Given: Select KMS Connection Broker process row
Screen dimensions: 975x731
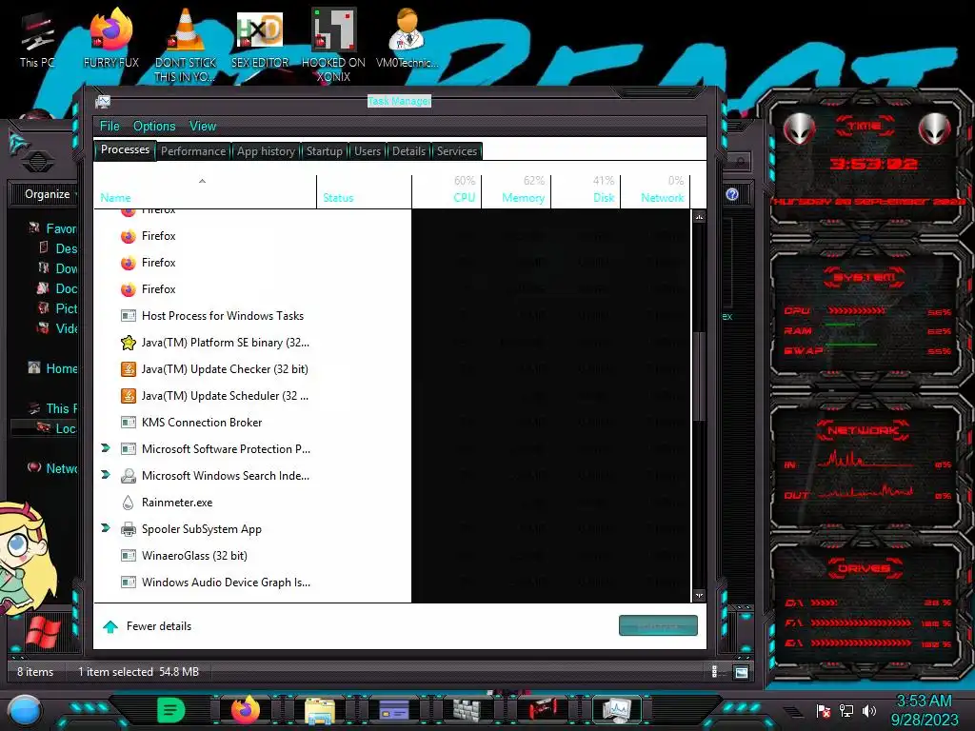Looking at the screenshot, I should pyautogui.click(x=393, y=423).
